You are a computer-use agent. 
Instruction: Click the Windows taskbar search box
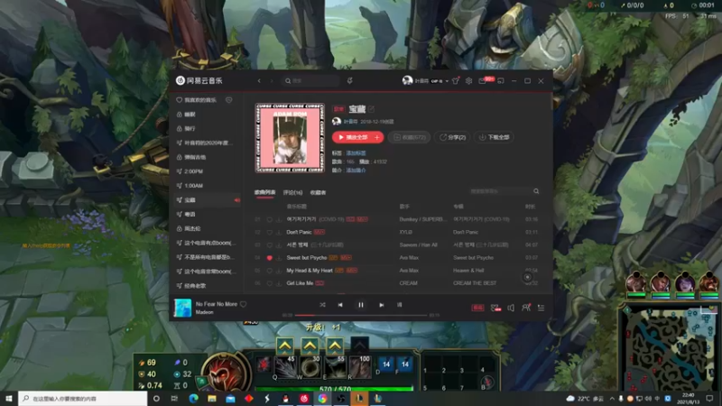click(83, 399)
